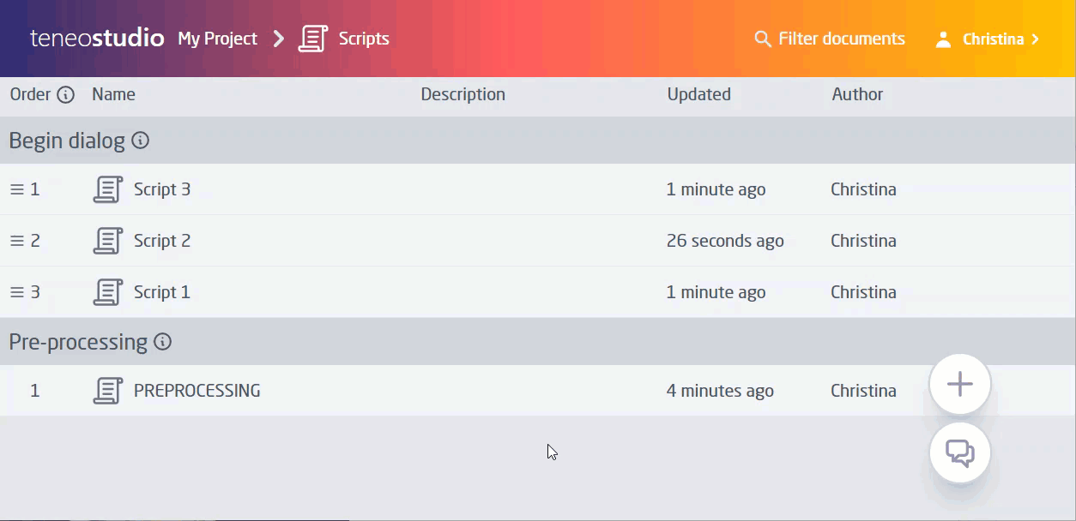Click the Scripts scroll icon in the breadcrumb
Viewport: 1076px width, 521px height.
[x=312, y=38]
